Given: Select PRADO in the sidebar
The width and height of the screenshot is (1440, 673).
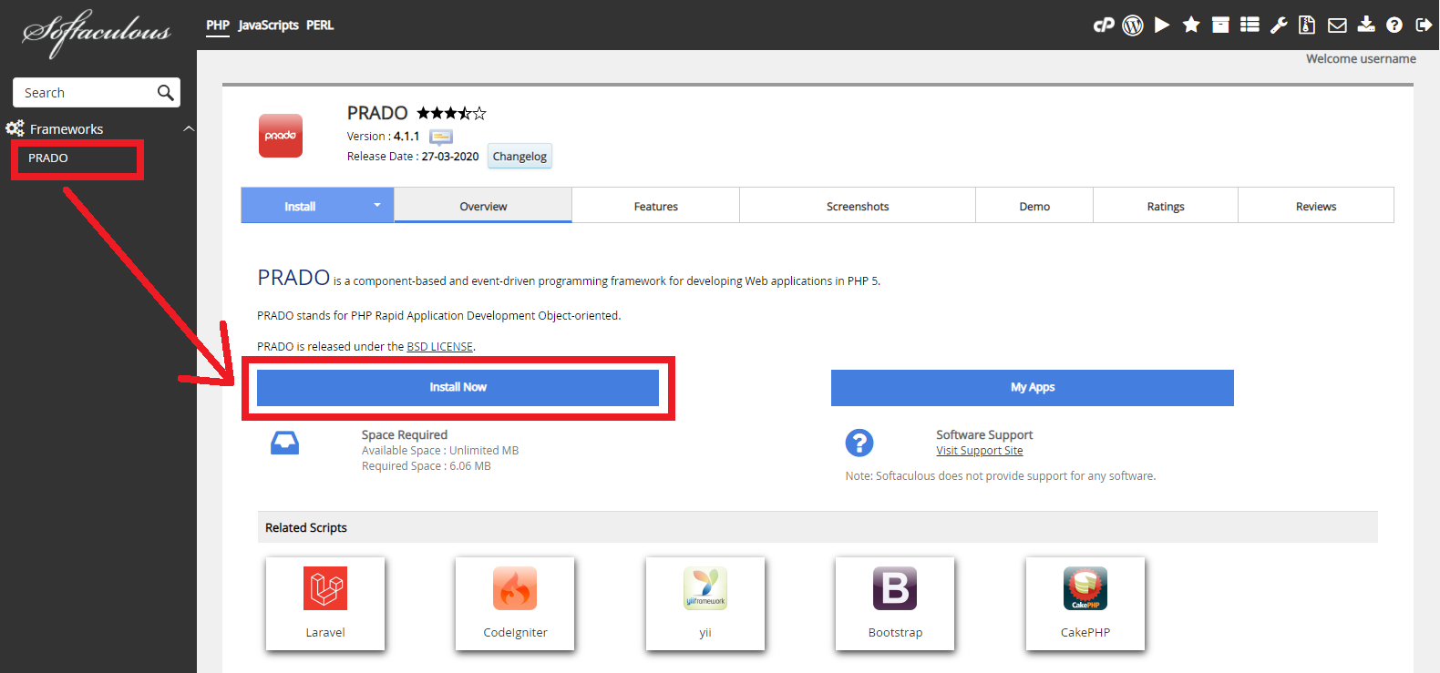Looking at the screenshot, I should point(48,158).
